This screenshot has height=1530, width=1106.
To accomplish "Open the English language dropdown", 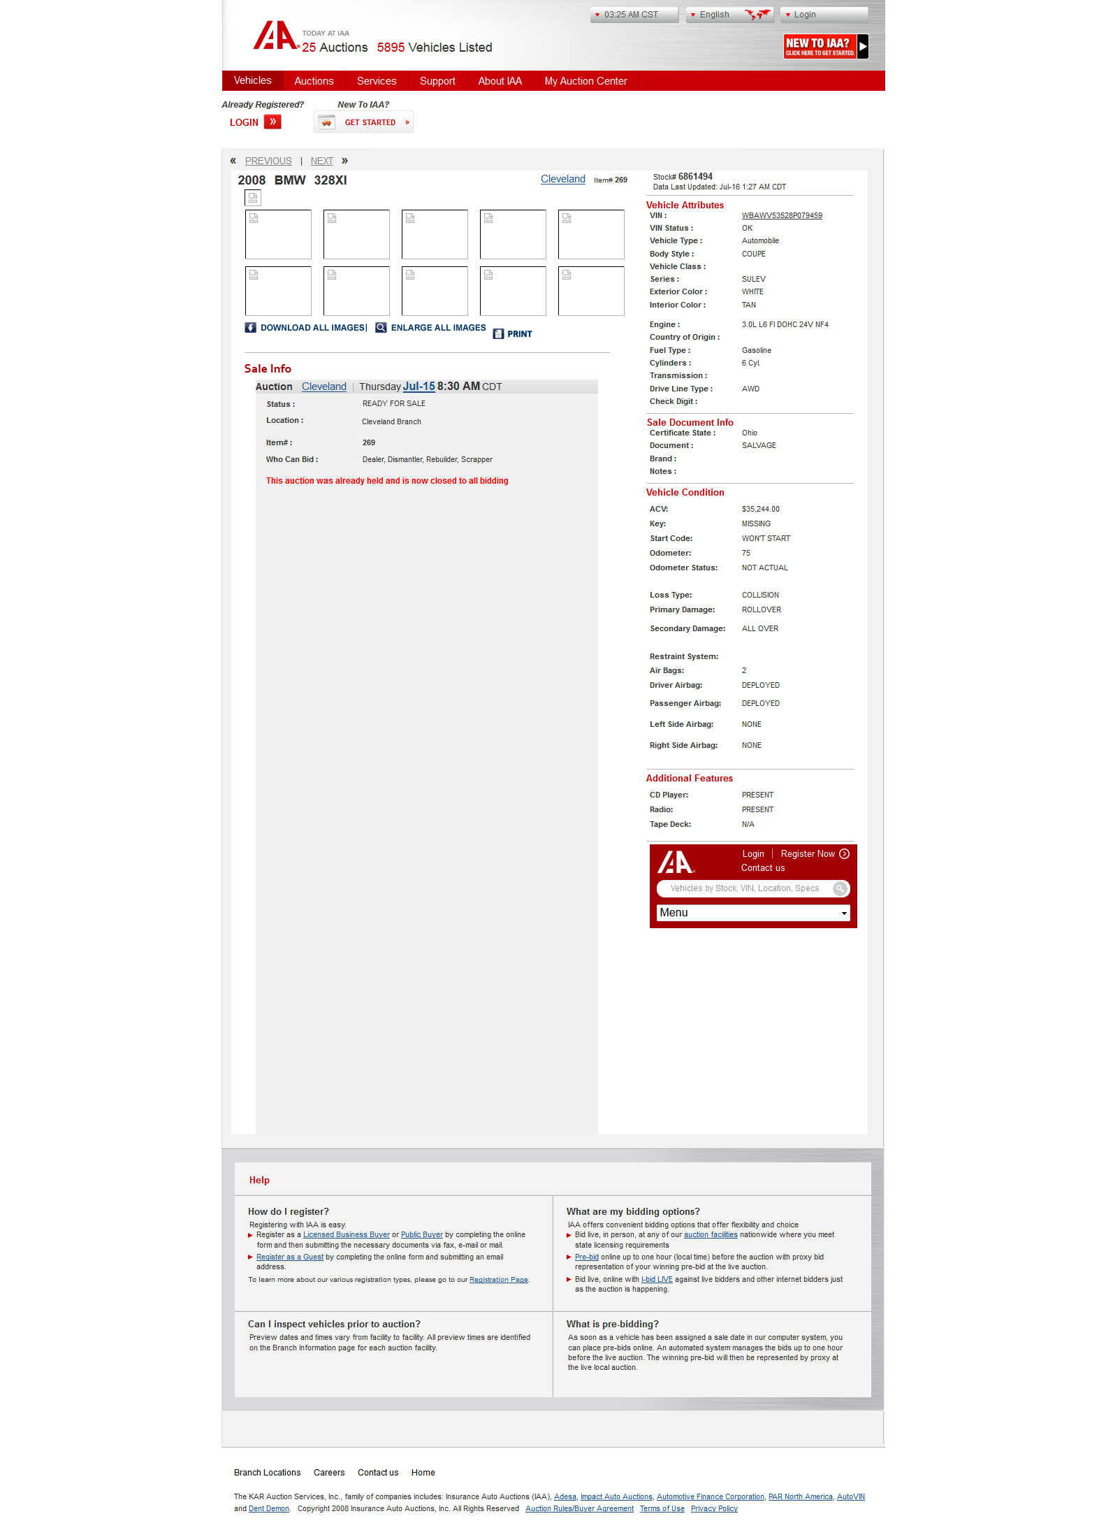I will (x=729, y=15).
